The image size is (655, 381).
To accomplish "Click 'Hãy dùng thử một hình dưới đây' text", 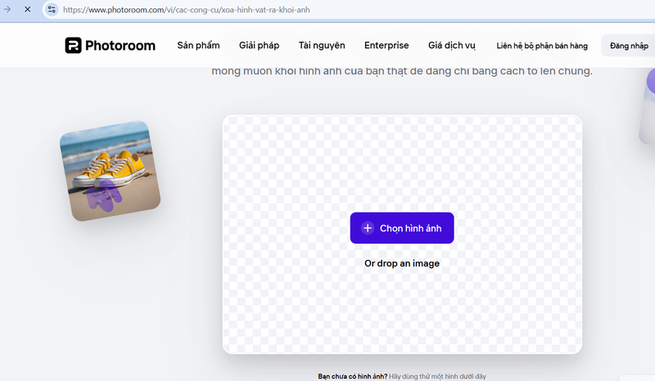I will [437, 376].
